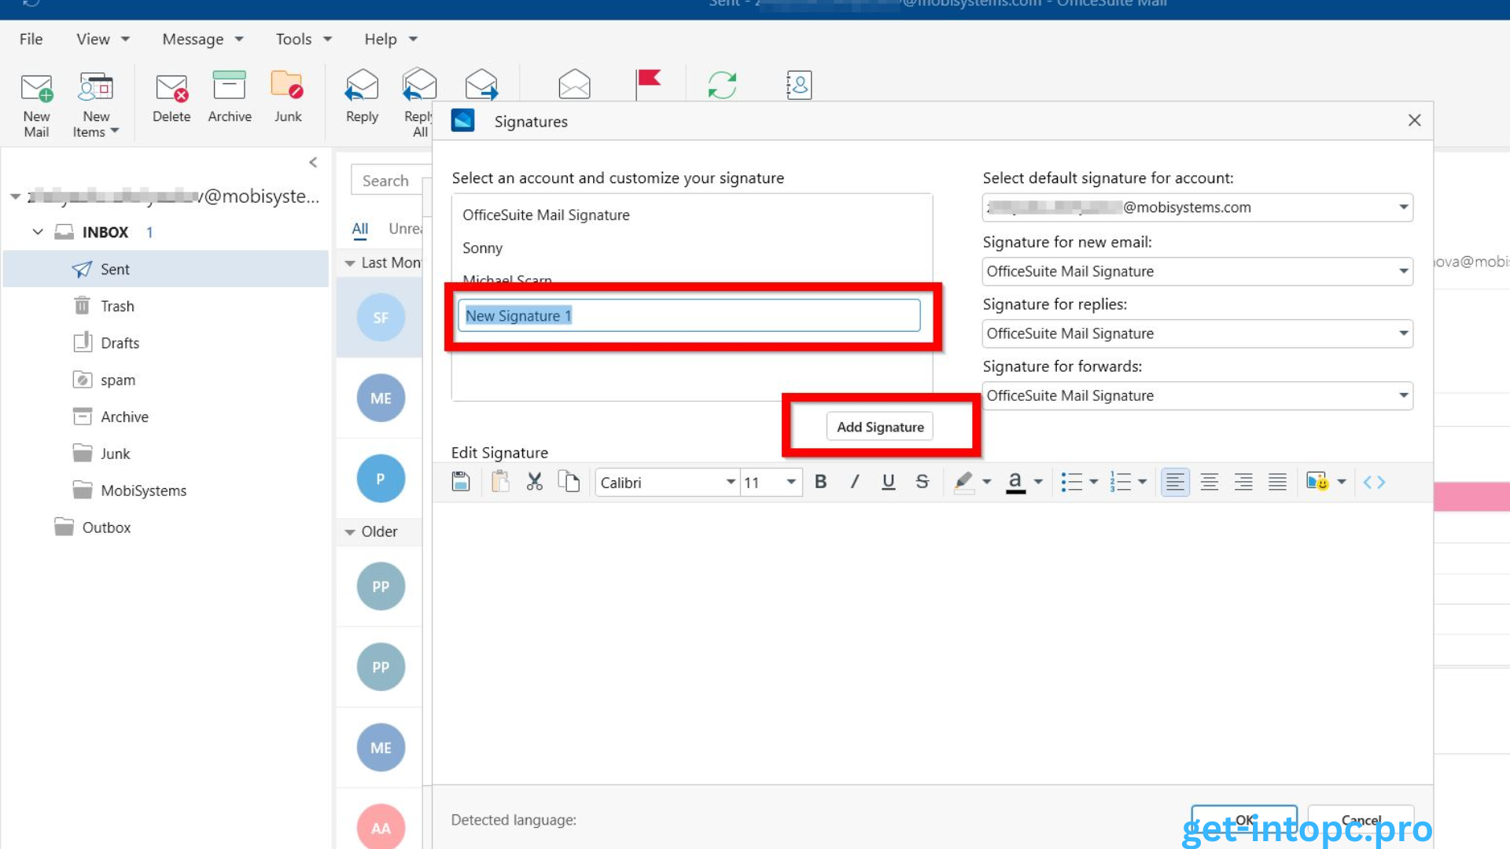1510x849 pixels.
Task: Open the Drafts folder
Action: pyautogui.click(x=120, y=344)
